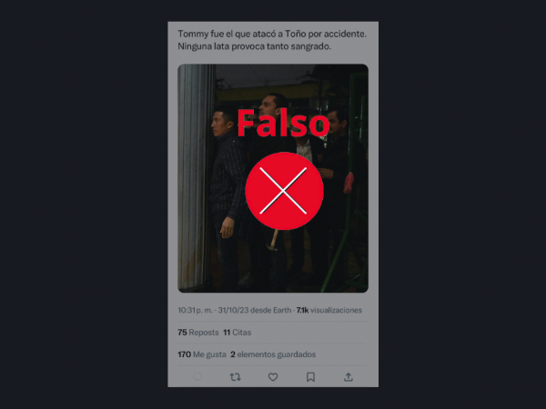Viewport: 546px width, 409px height.
Task: Click the repost arrows icon
Action: [236, 377]
